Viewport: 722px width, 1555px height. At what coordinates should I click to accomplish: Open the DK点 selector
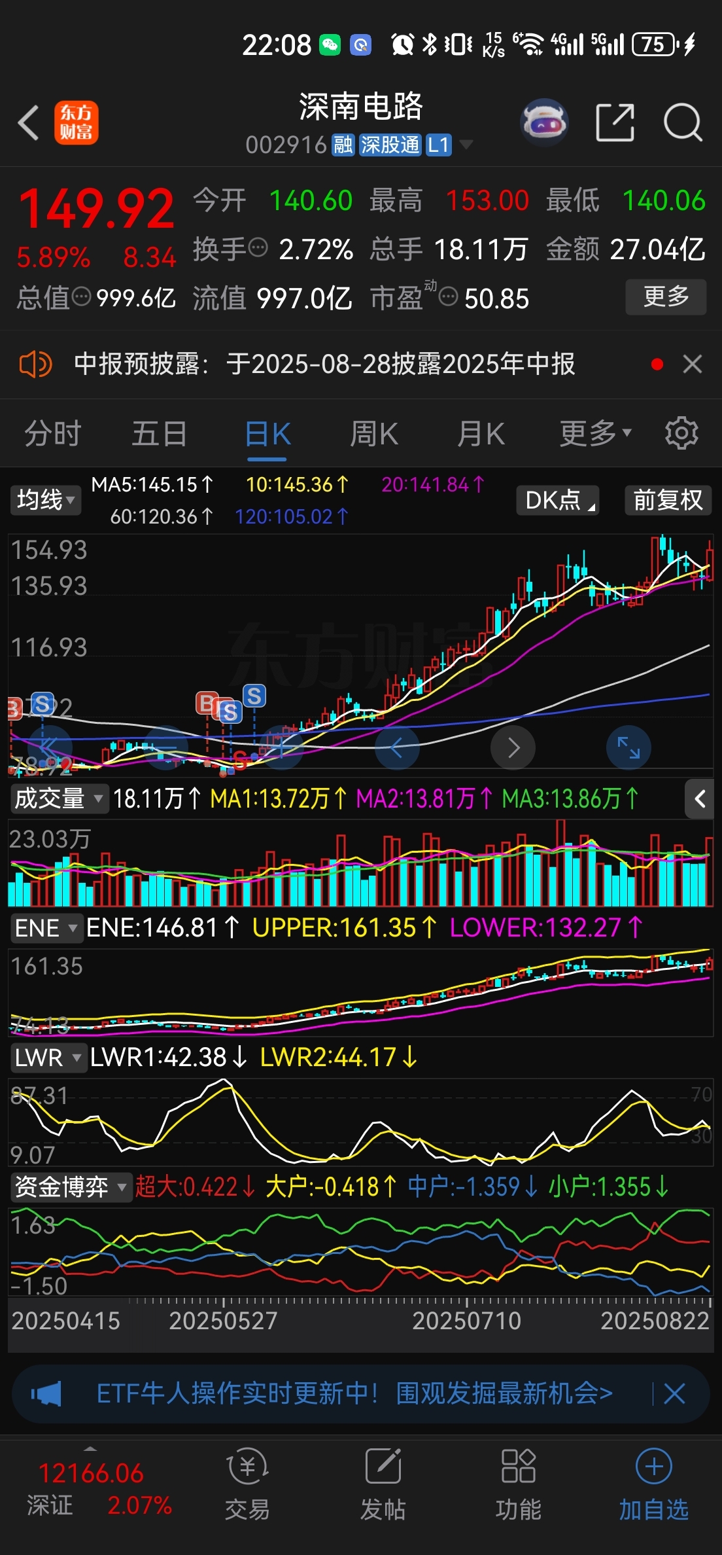[558, 500]
